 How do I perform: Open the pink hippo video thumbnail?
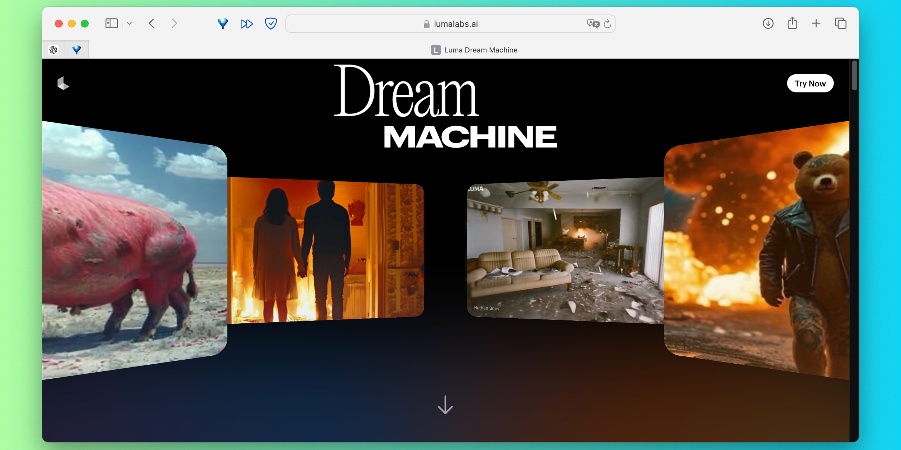pyautogui.click(x=134, y=250)
